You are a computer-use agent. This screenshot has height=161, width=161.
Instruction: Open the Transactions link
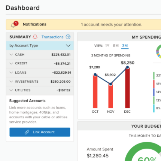[x=52, y=37]
